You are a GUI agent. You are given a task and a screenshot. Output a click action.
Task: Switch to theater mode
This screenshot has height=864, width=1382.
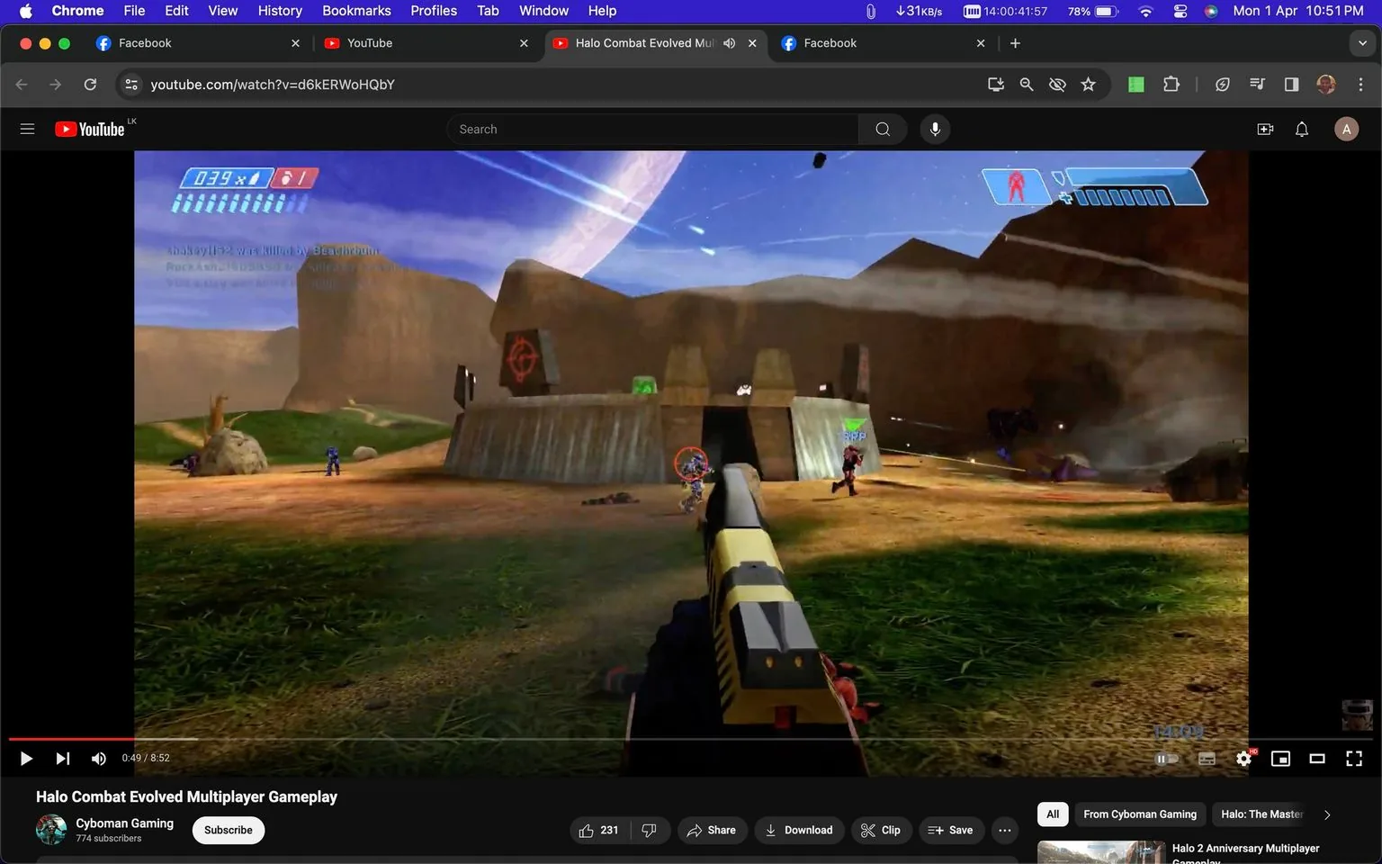(x=1317, y=758)
